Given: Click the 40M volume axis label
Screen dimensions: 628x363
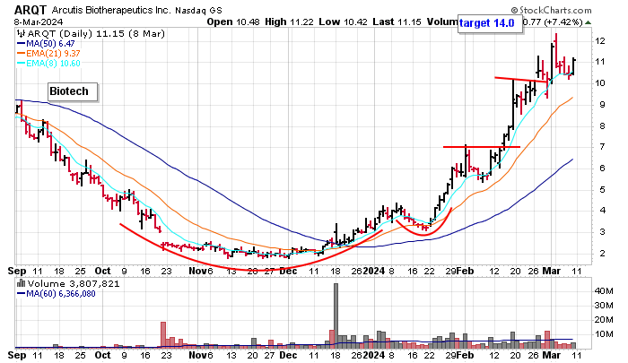Looking at the screenshot, I should 604,291.
